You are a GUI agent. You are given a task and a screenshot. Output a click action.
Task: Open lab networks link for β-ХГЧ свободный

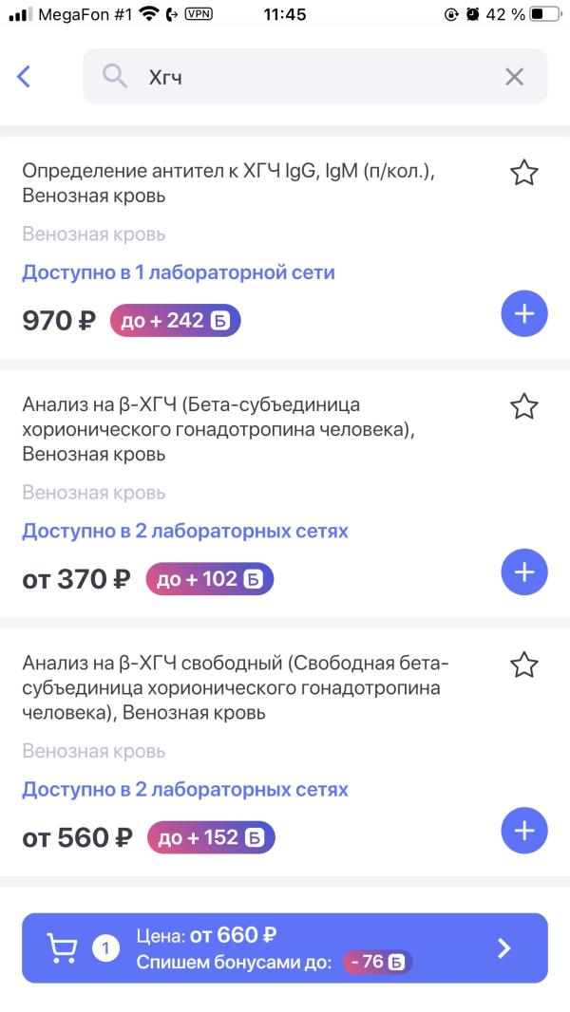[x=185, y=789]
